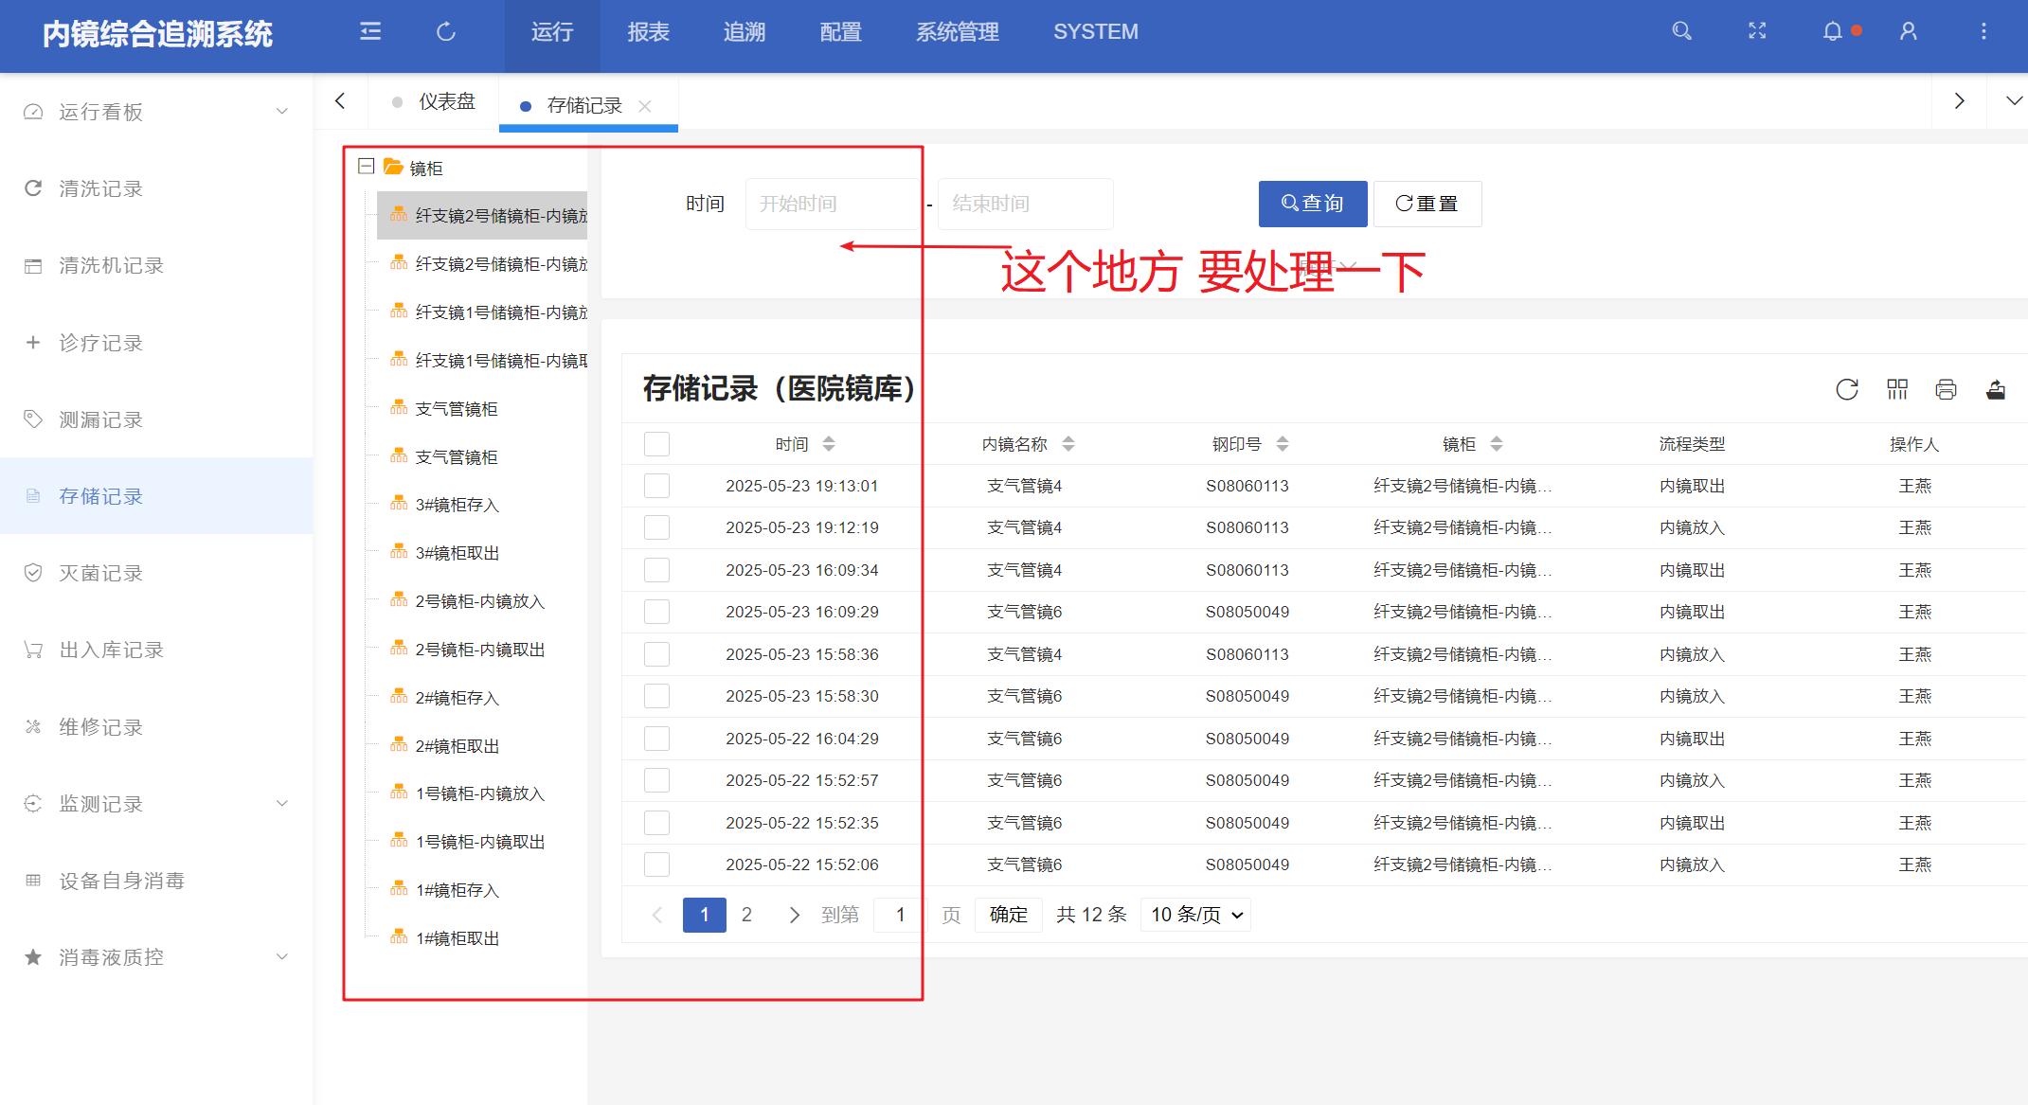Open the 10 条/页 page size dropdown
The image size is (2028, 1105).
1196,915
